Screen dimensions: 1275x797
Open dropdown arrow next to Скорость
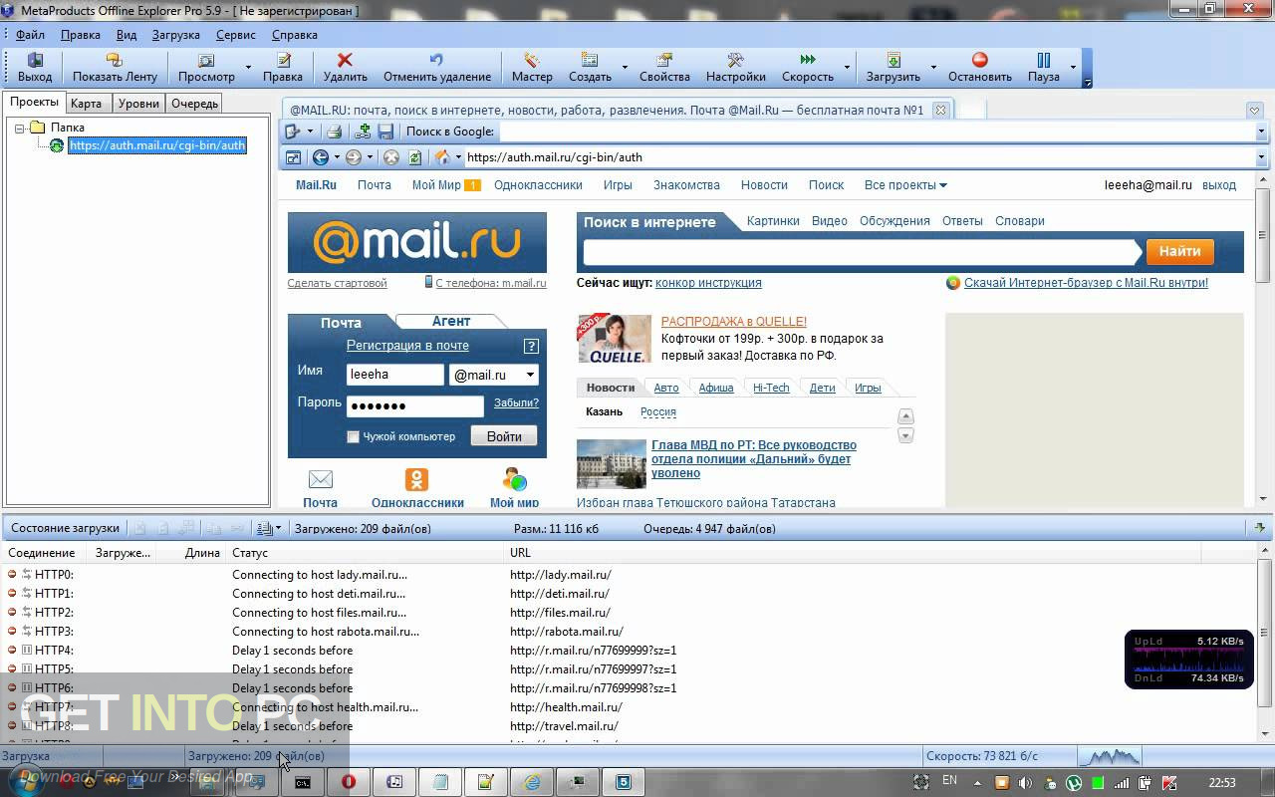(x=848, y=68)
